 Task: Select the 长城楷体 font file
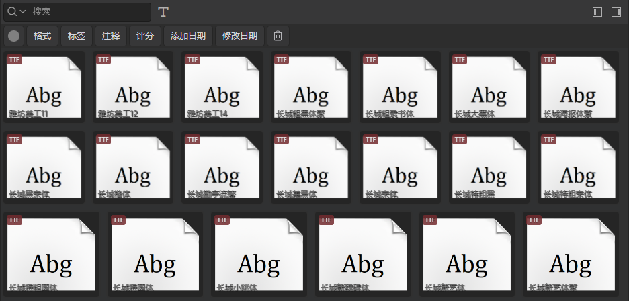pos(133,167)
